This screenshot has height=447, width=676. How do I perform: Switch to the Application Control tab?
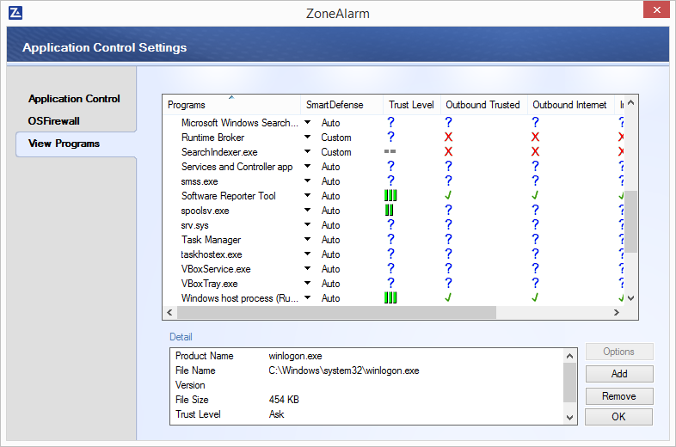click(x=74, y=99)
